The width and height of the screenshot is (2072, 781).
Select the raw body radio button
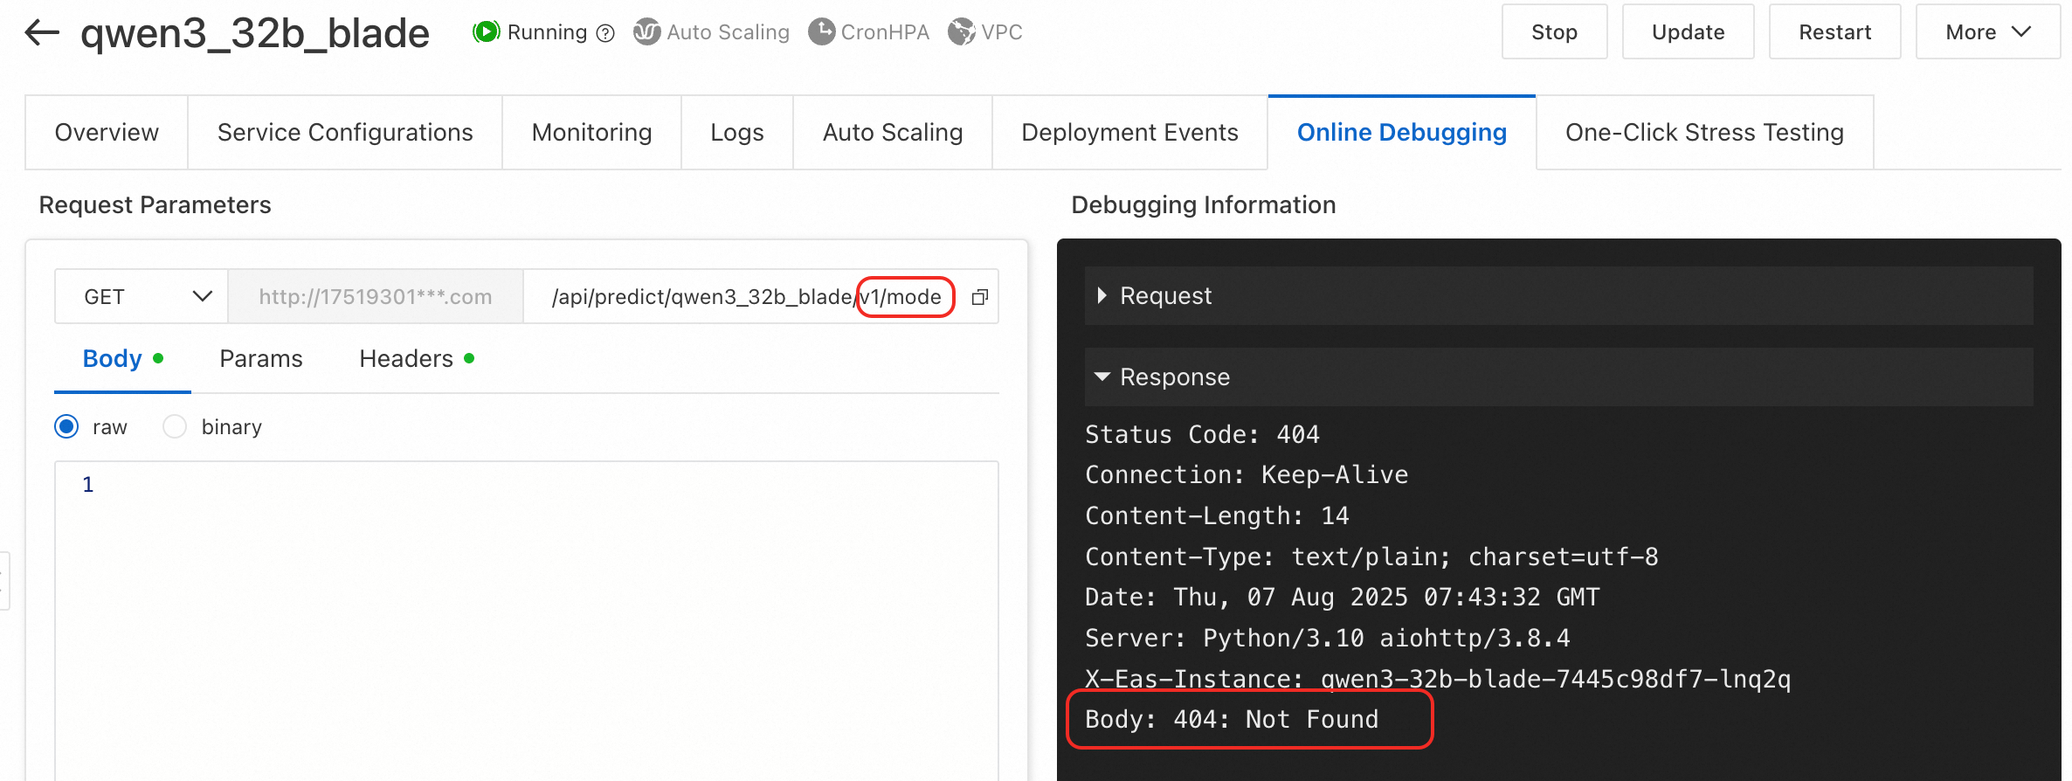click(x=67, y=426)
